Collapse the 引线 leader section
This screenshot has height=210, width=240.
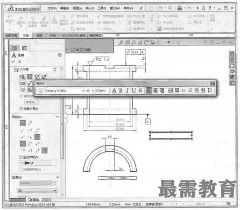click(x=58, y=117)
